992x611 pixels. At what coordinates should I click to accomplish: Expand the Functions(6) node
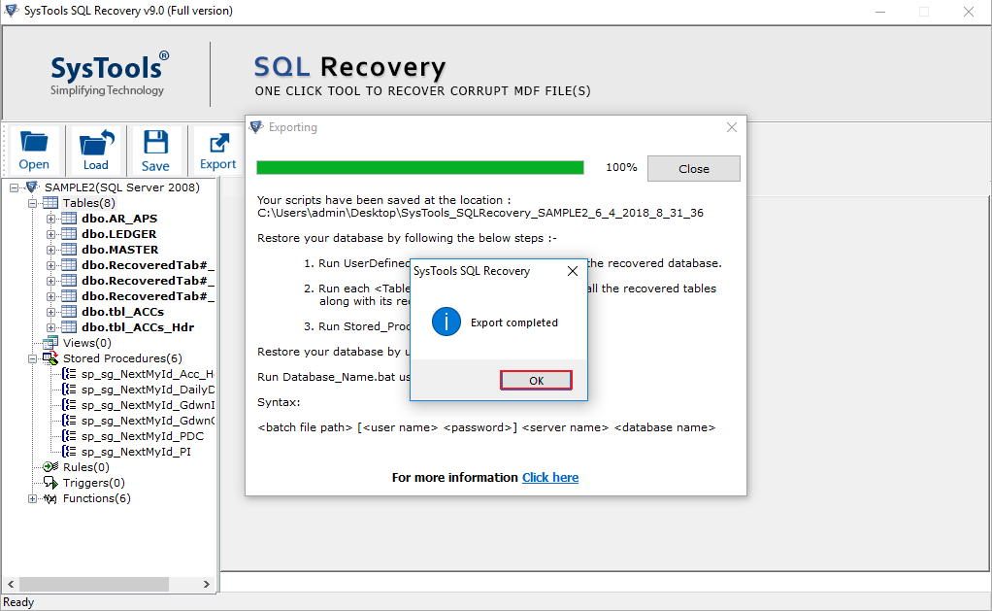click(x=32, y=498)
